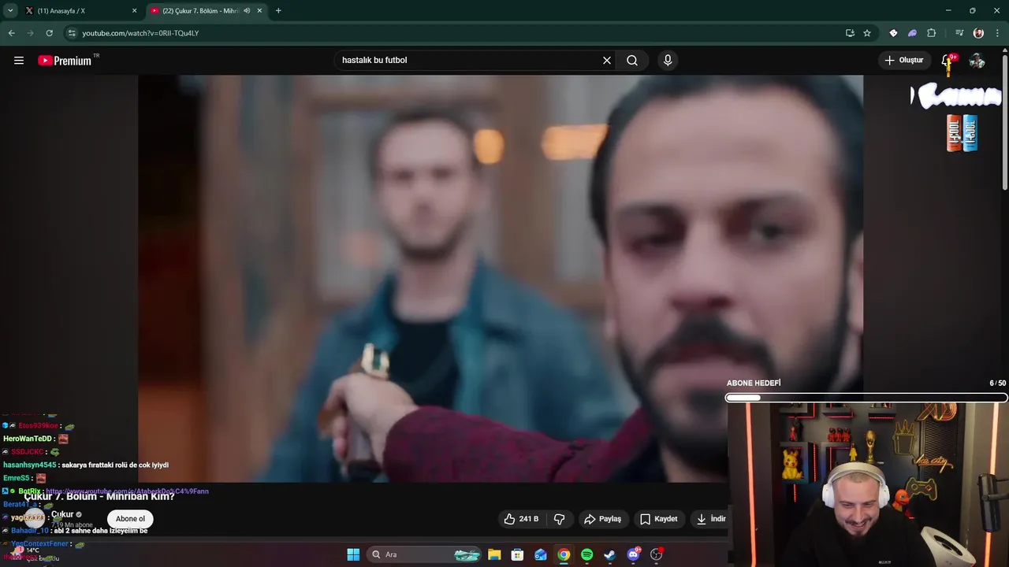Go forward in browser history
Viewport: 1009px width, 567px height.
[x=30, y=33]
